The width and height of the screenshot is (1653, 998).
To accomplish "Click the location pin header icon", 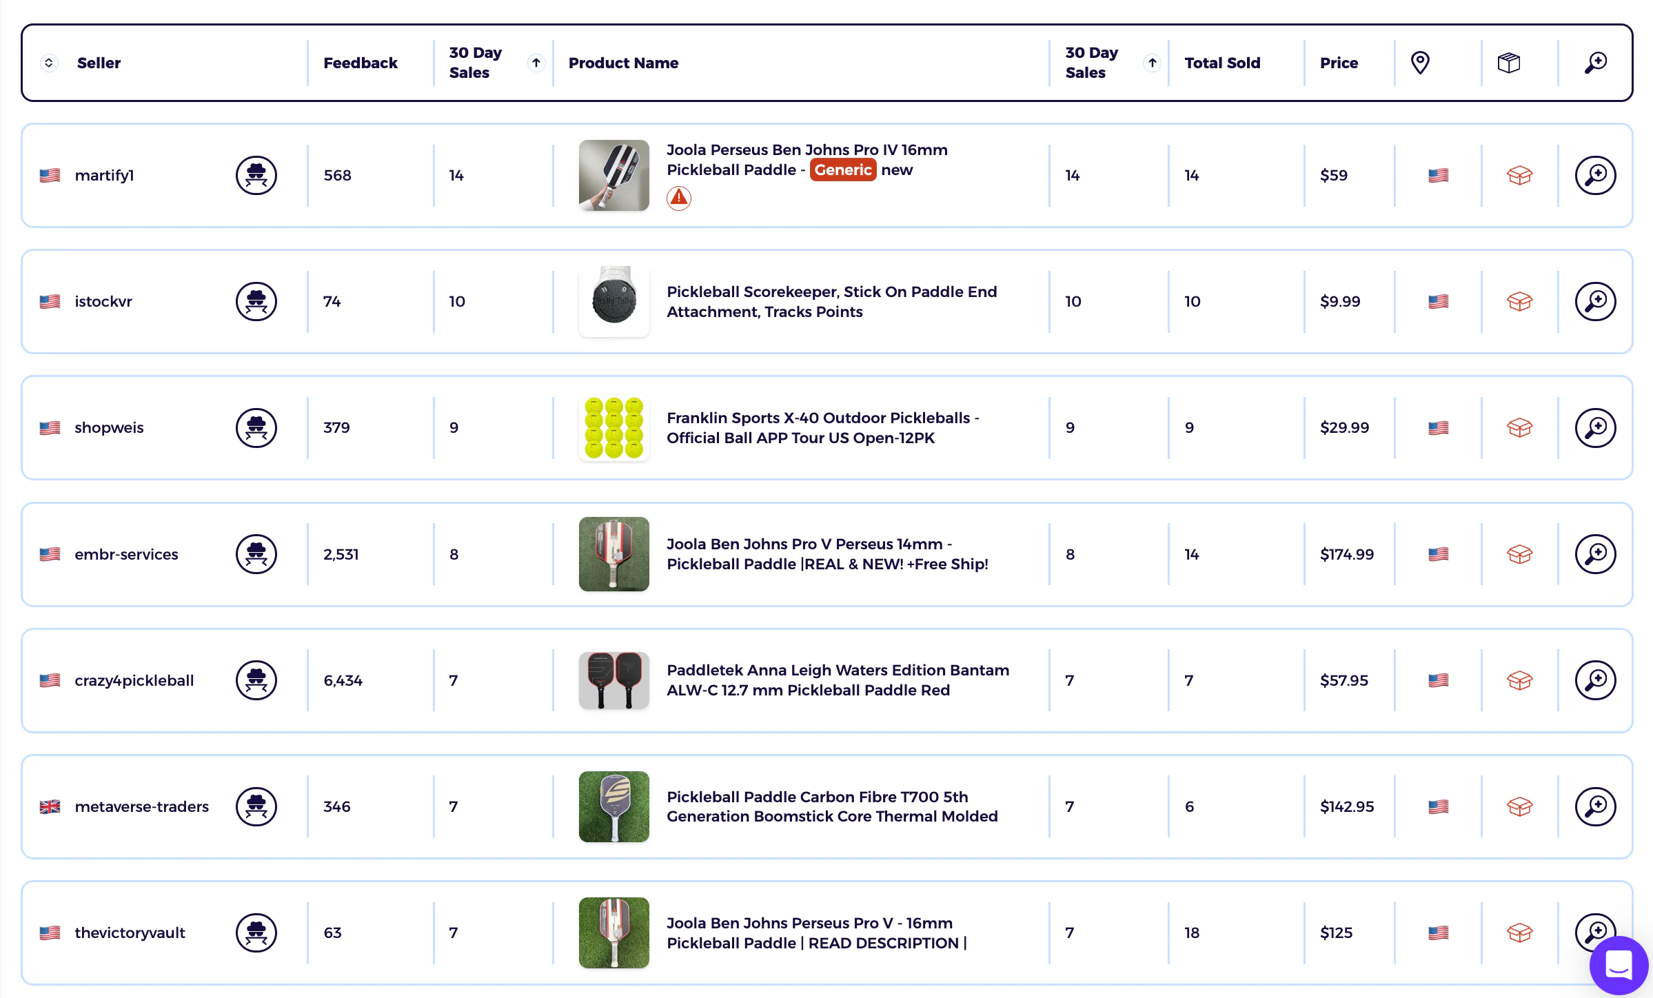I will pos(1420,63).
